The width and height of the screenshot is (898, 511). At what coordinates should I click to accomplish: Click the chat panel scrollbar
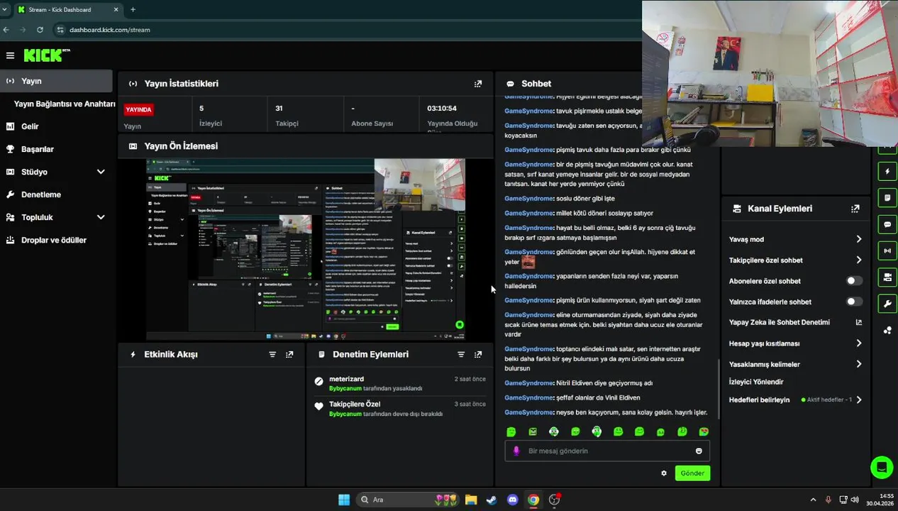pos(719,390)
